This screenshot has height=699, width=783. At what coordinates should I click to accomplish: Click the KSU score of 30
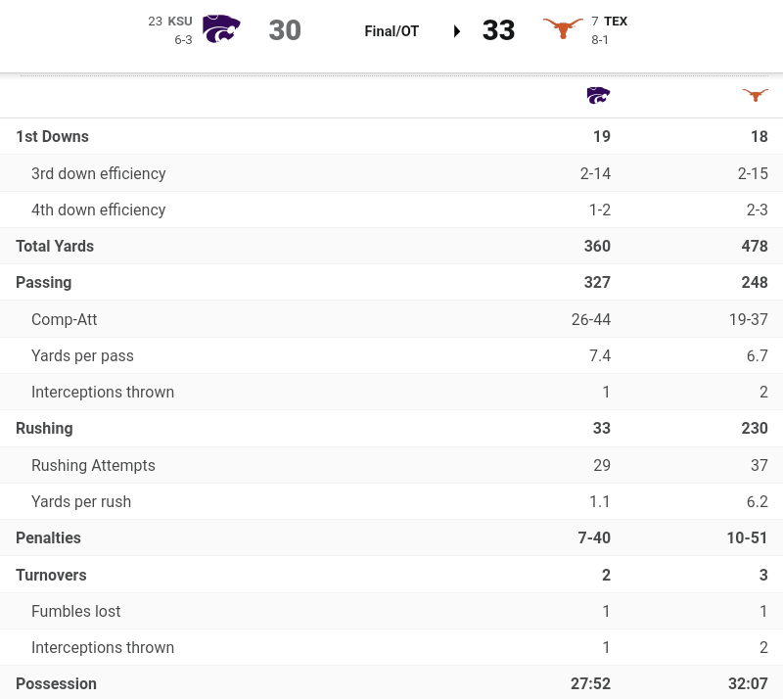[285, 30]
